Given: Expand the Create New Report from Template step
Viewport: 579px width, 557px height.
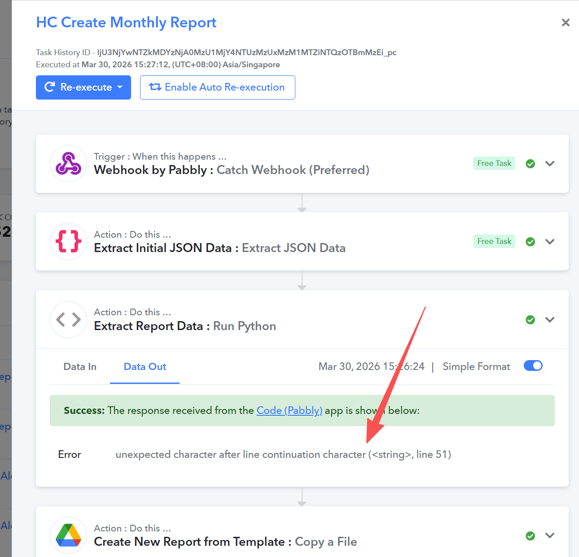Looking at the screenshot, I should click(x=550, y=535).
